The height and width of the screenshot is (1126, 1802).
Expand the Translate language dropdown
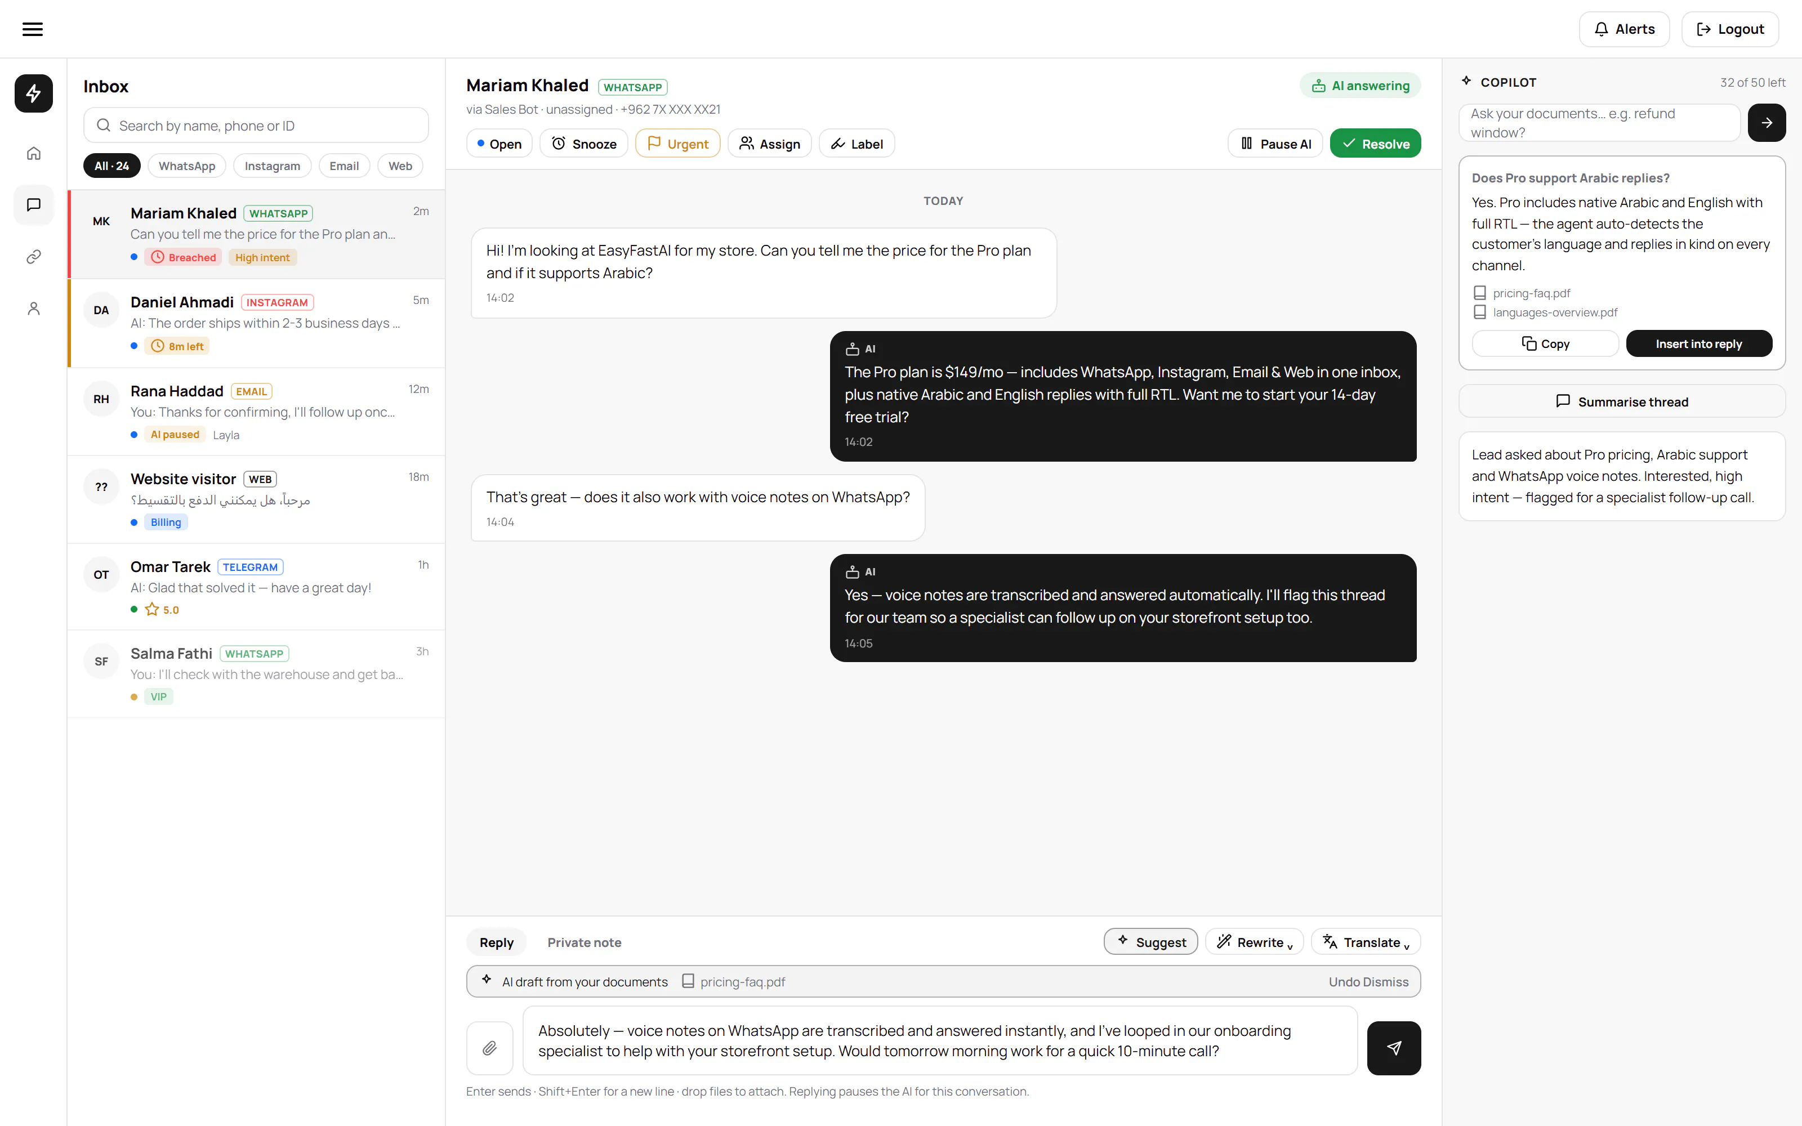pyautogui.click(x=1366, y=942)
